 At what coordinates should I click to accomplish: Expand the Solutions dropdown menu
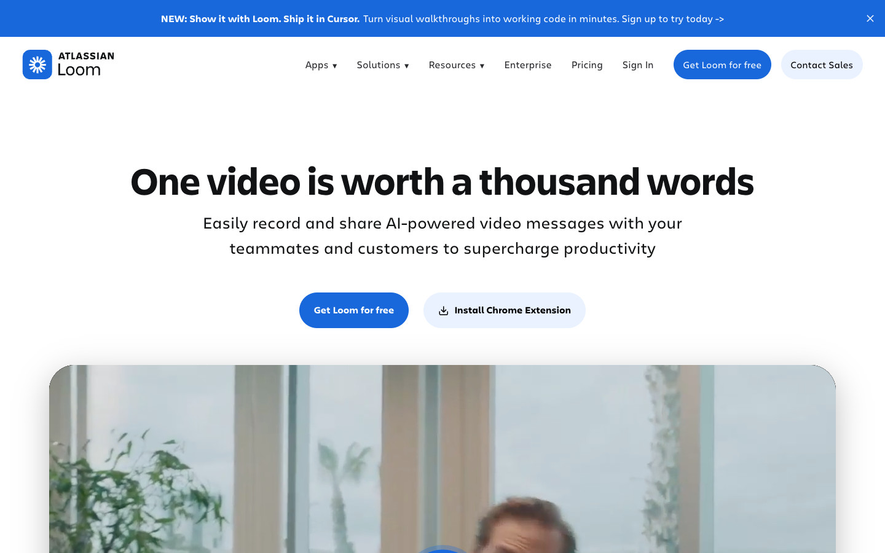[x=383, y=65]
